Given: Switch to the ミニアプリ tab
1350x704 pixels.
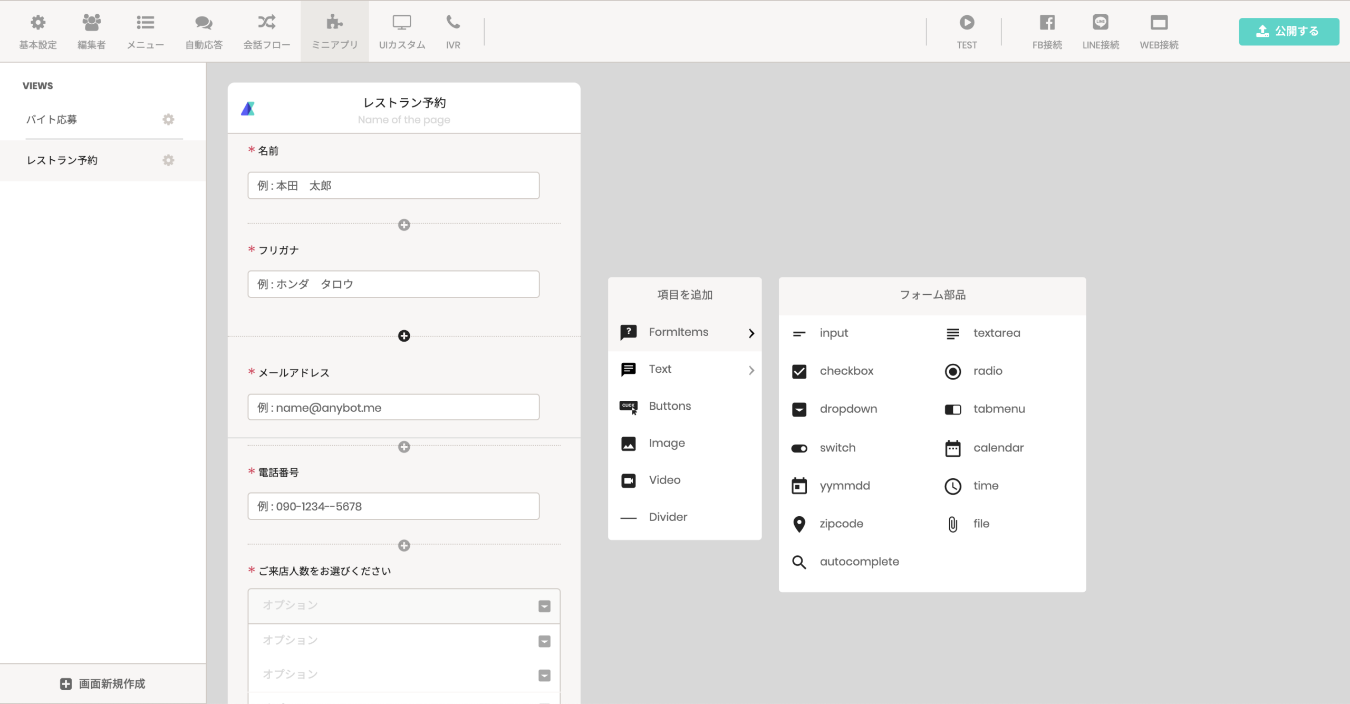Looking at the screenshot, I should coord(334,31).
